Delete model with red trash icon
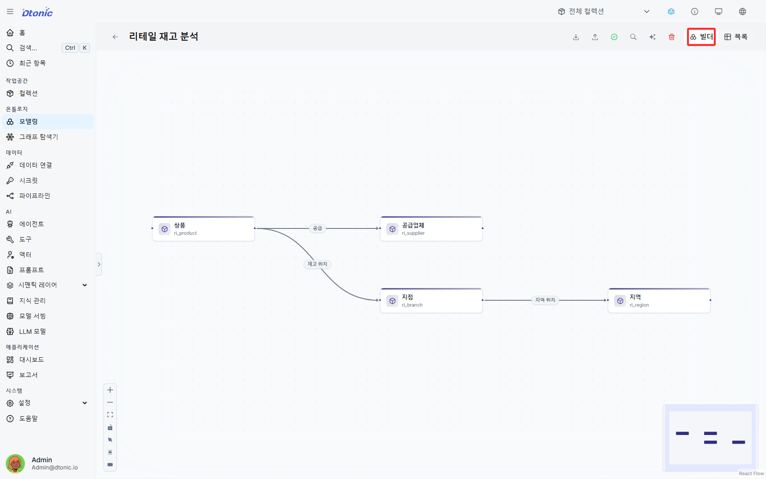This screenshot has height=479, width=766. (x=672, y=37)
